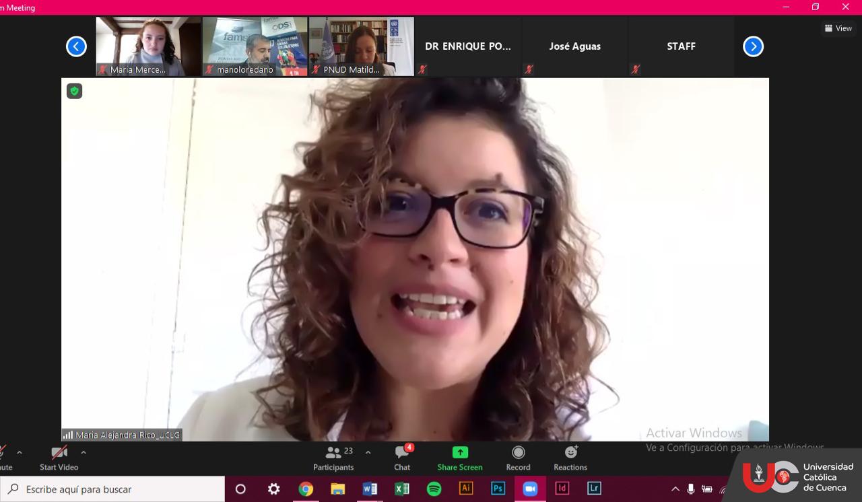Click the Zoom icon on the taskbar
The image size is (862, 502).
pyautogui.click(x=531, y=489)
